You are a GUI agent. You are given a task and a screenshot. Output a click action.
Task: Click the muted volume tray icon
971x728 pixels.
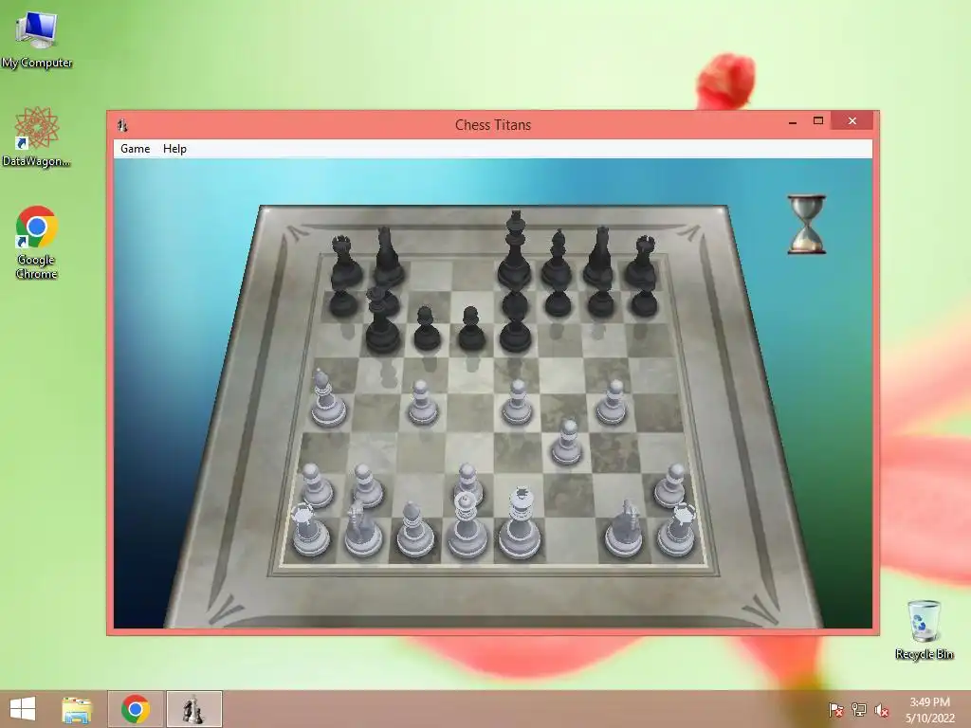[x=882, y=710]
